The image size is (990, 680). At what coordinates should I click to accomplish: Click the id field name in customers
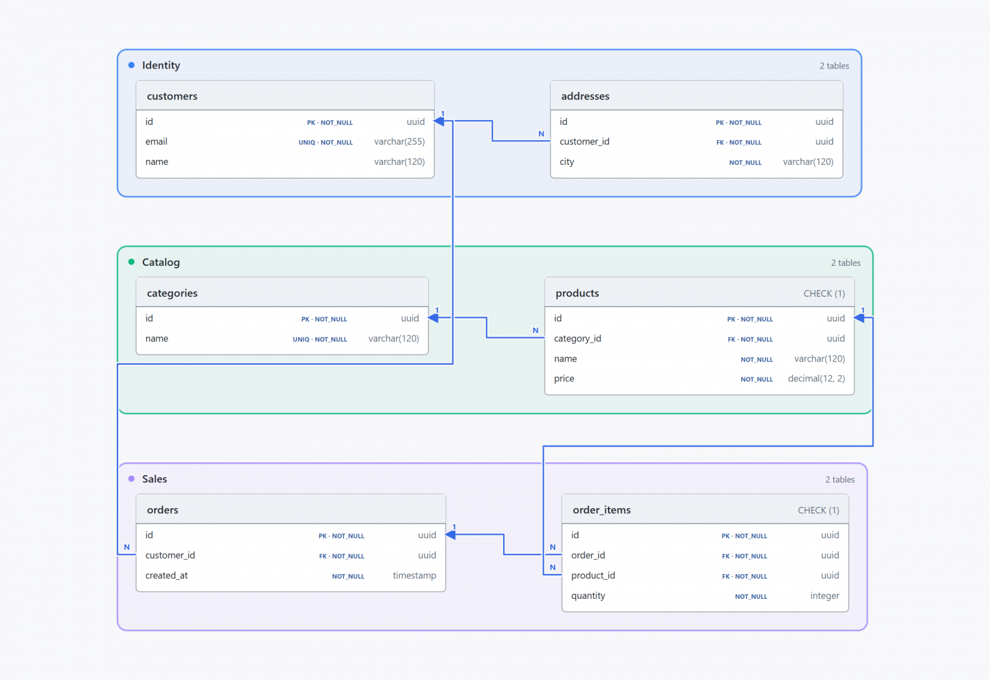point(149,122)
